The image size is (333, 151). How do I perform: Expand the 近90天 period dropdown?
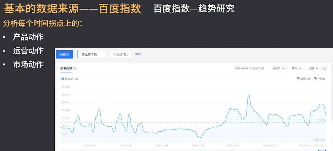(x=278, y=68)
